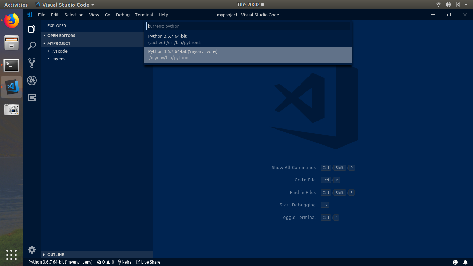
Task: Click the Neha account item in the status bar
Action: pos(124,262)
